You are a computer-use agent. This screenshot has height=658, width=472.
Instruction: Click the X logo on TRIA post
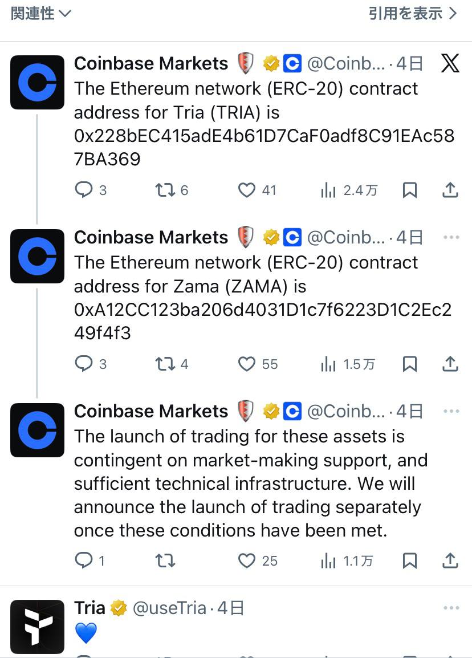point(450,63)
